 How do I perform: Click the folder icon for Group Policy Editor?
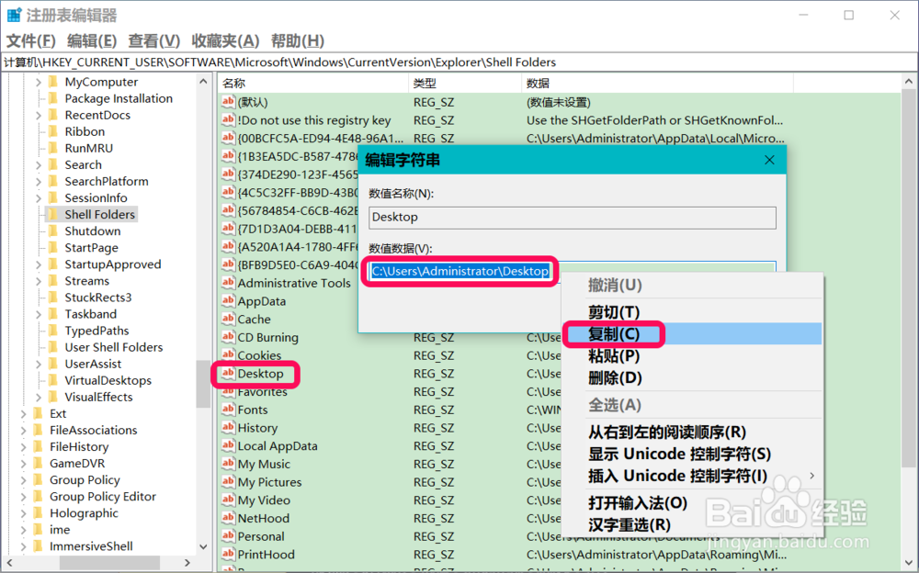coord(38,496)
